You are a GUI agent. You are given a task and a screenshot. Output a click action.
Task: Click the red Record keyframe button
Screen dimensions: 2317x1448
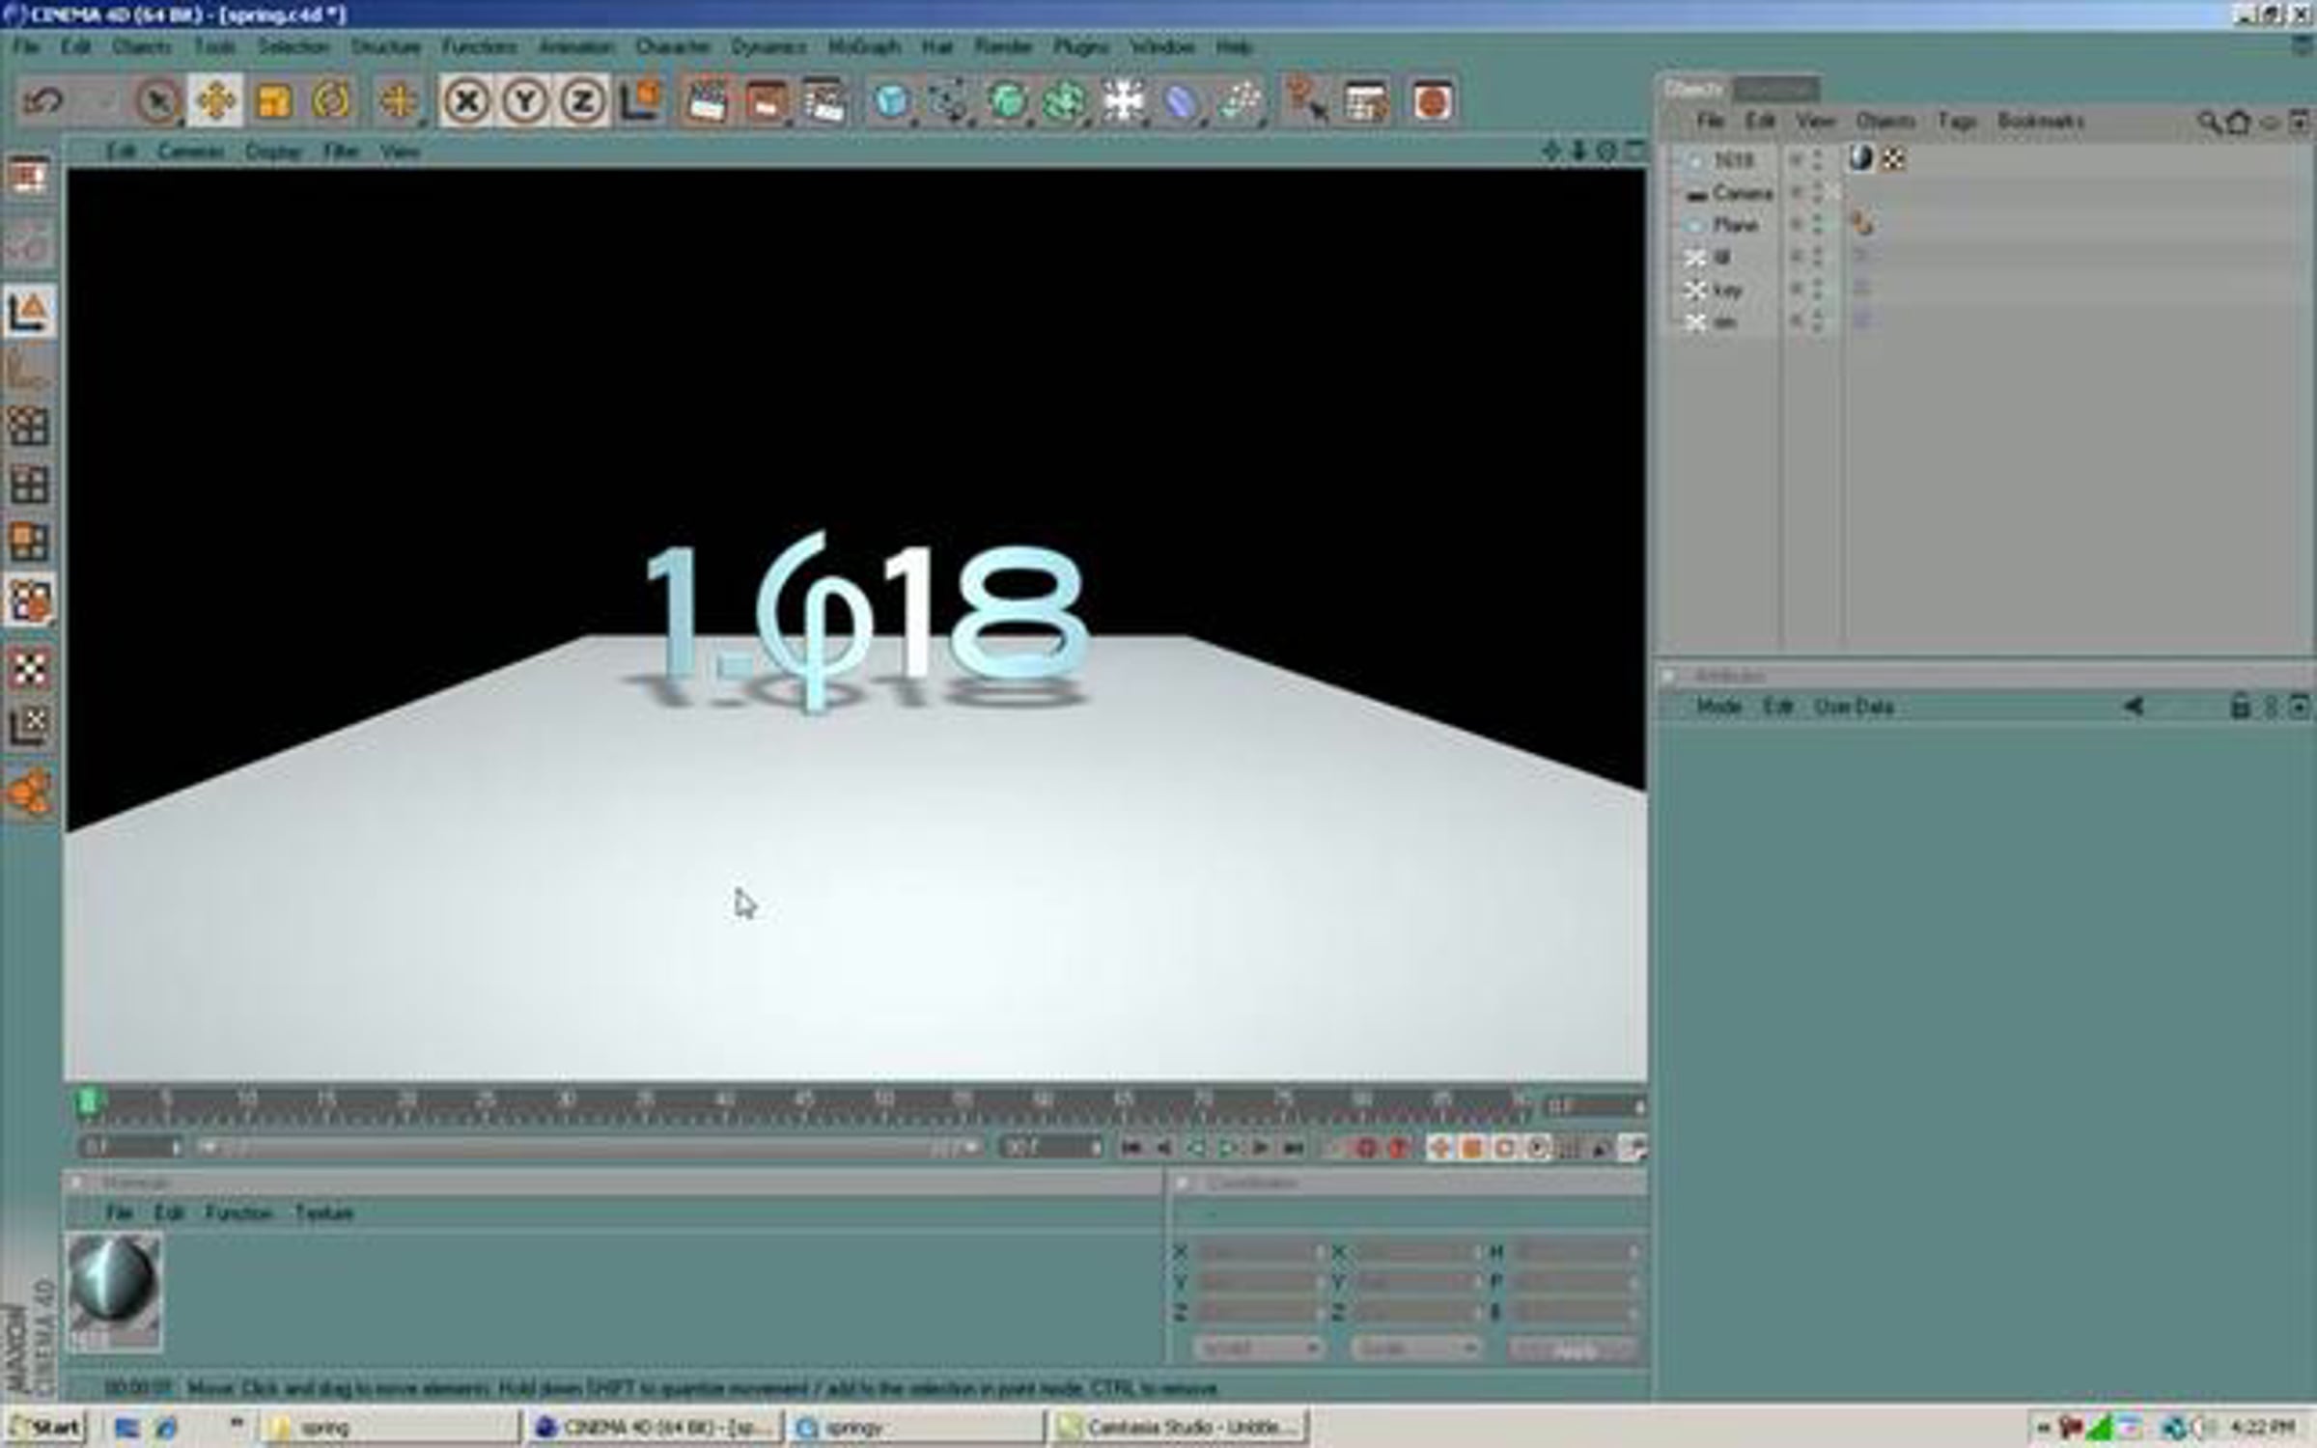click(1366, 1147)
